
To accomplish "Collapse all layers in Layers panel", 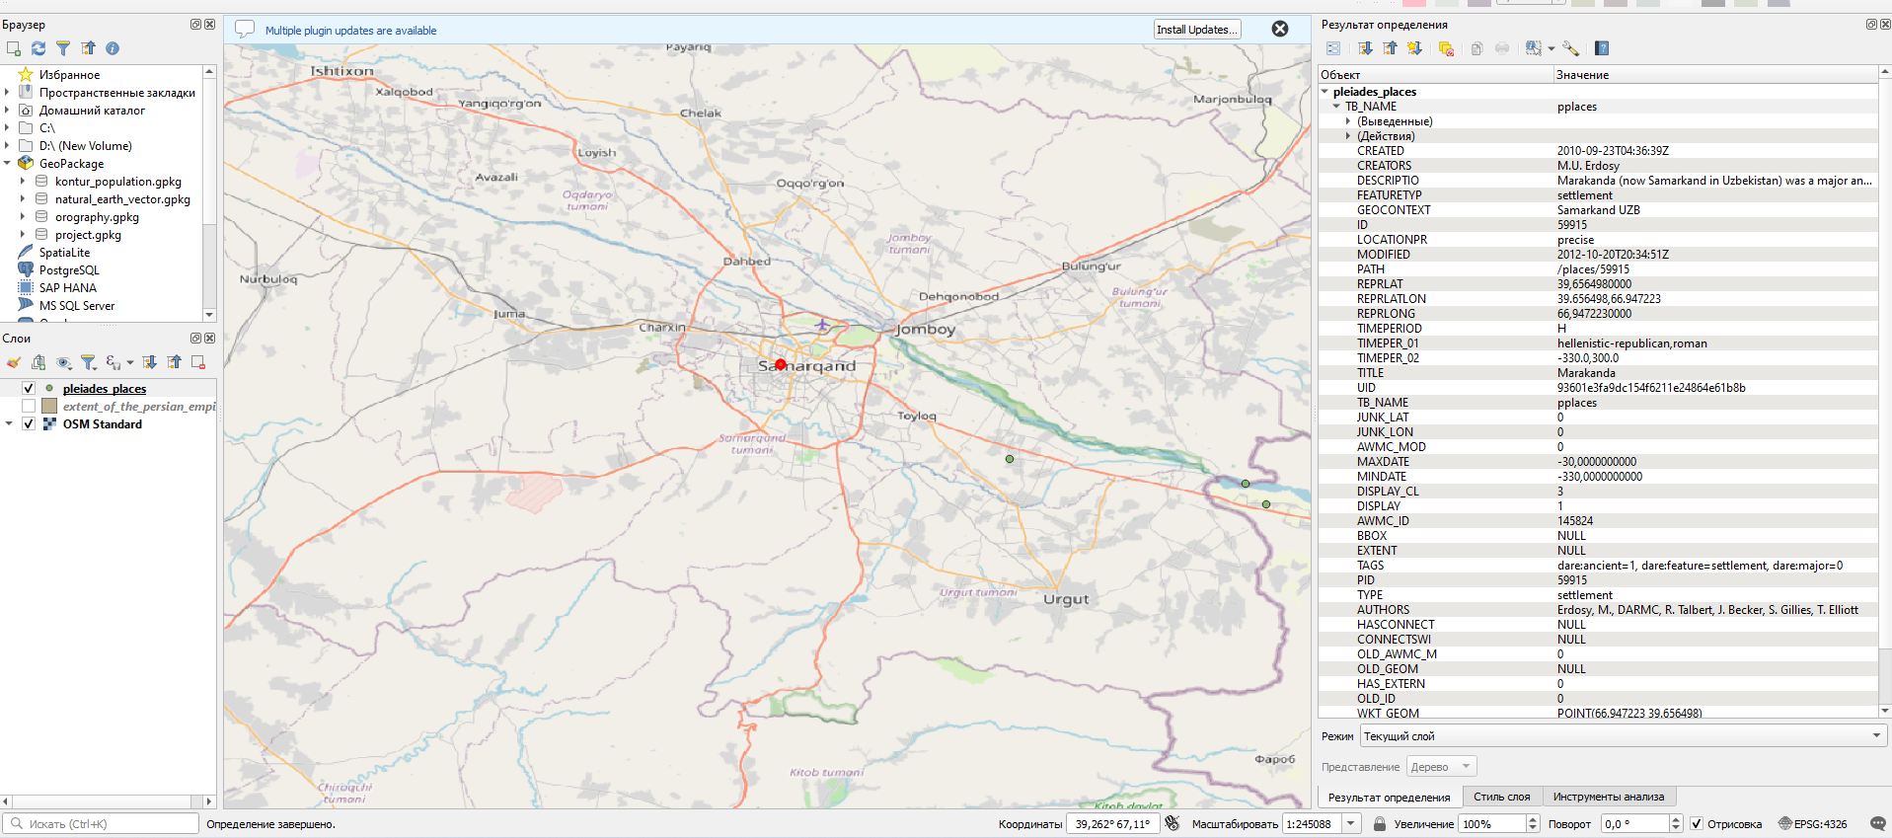I will point(174,362).
